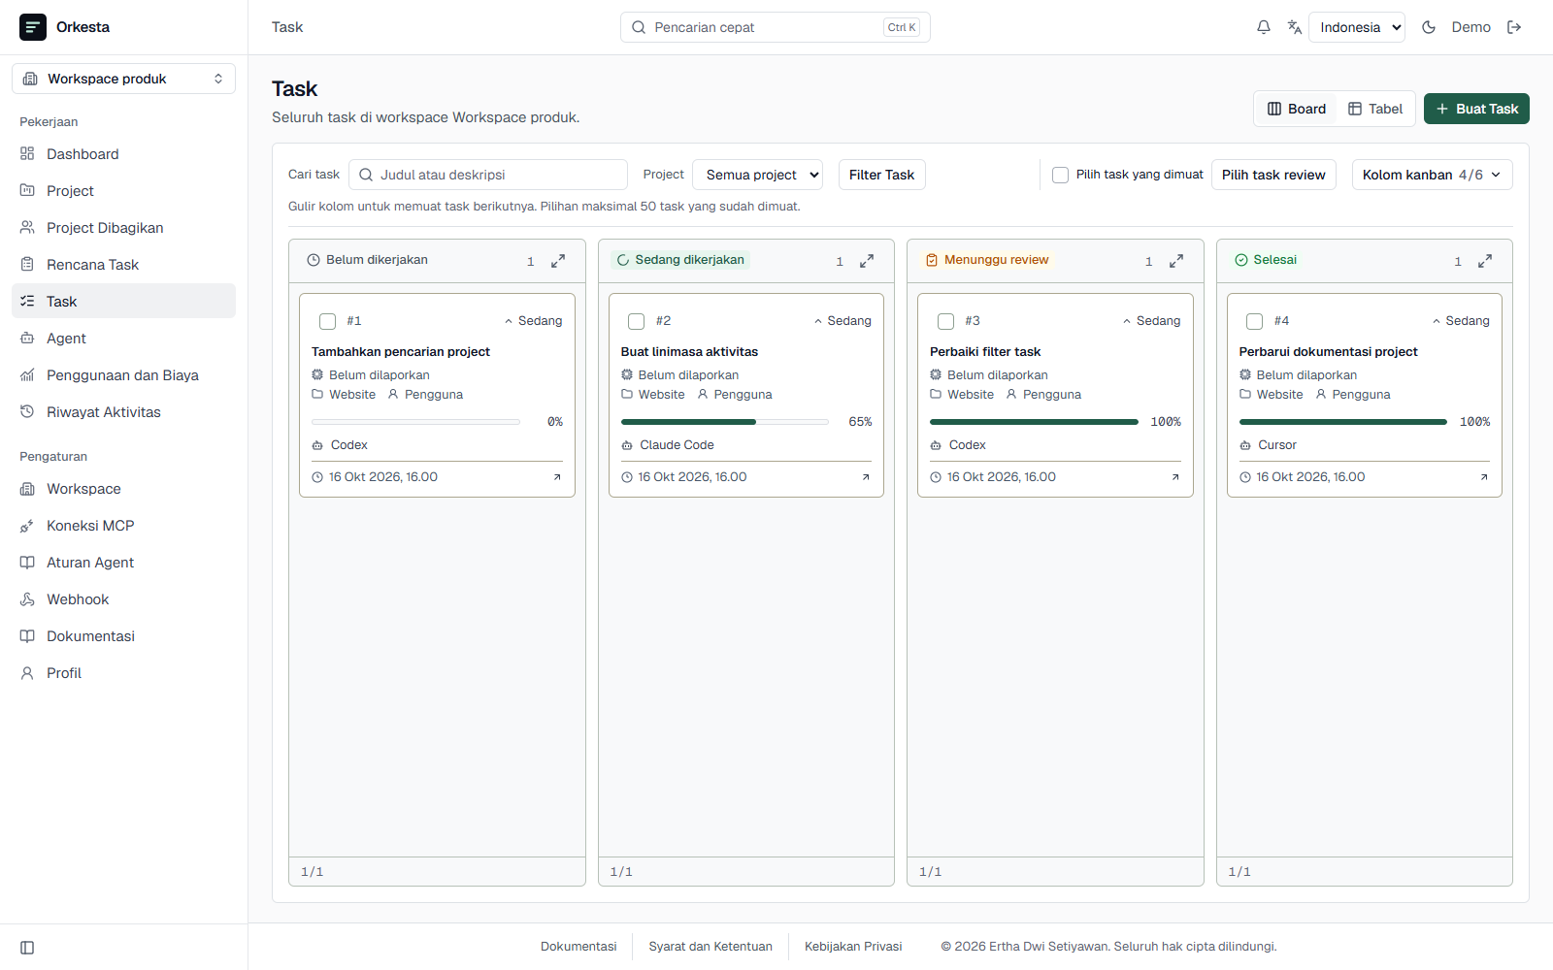Select task #3 checkbox
Screen dimensions: 1553x970
tap(945, 321)
